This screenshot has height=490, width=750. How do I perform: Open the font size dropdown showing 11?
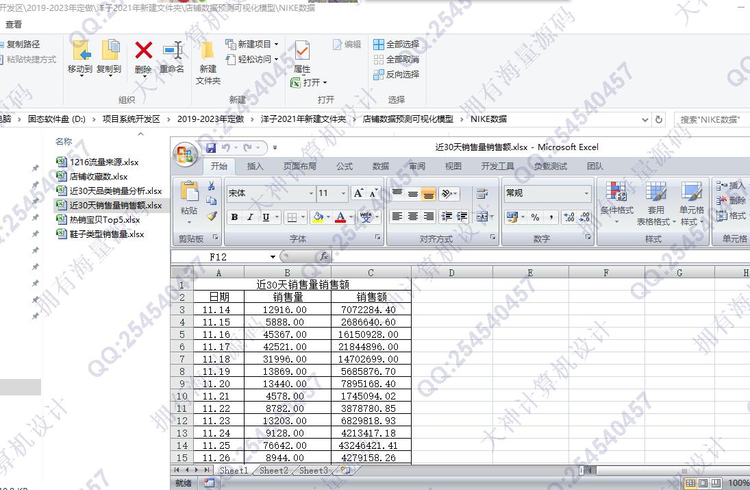(343, 193)
